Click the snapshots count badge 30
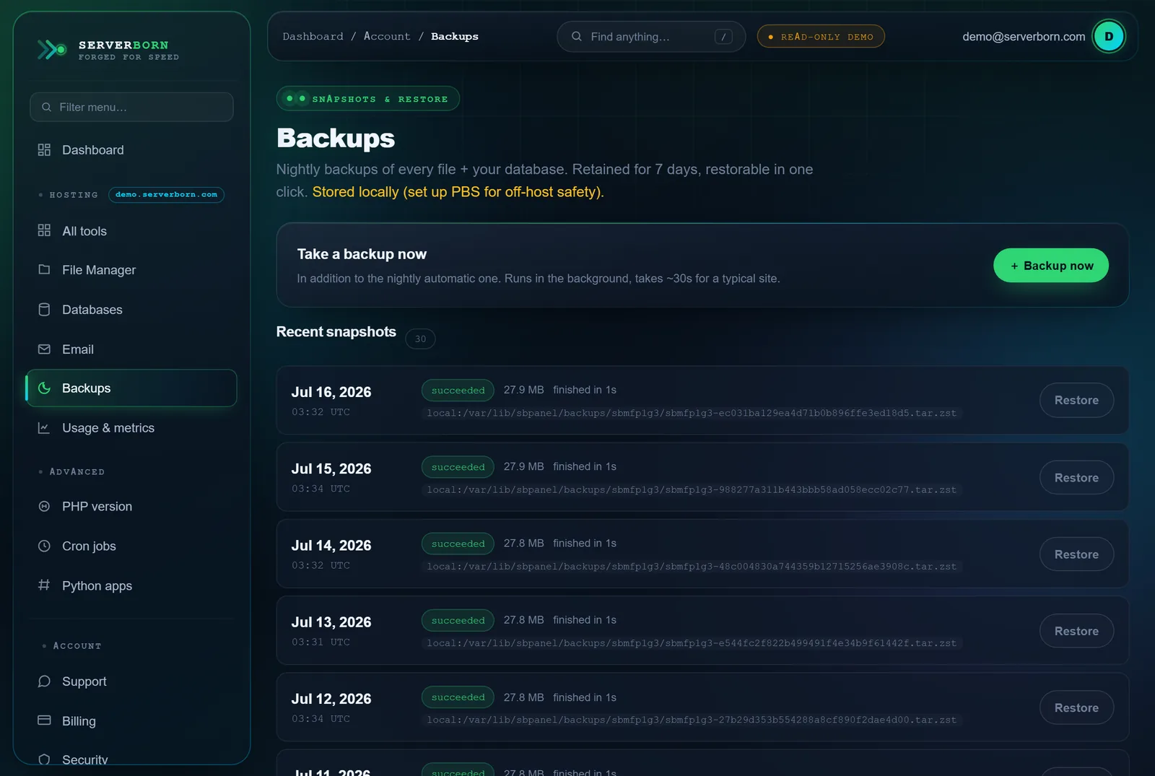This screenshot has height=776, width=1155. (x=420, y=339)
